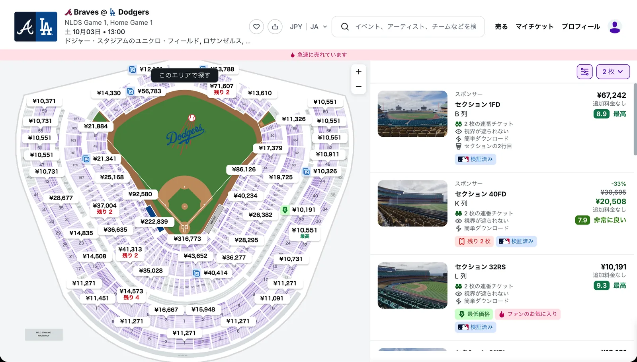637x362 pixels.
Task: Click the 検証済み badge in 32RS listing
Action: click(475, 327)
